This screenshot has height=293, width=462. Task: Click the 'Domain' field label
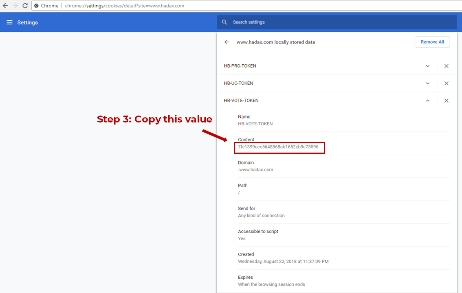246,163
